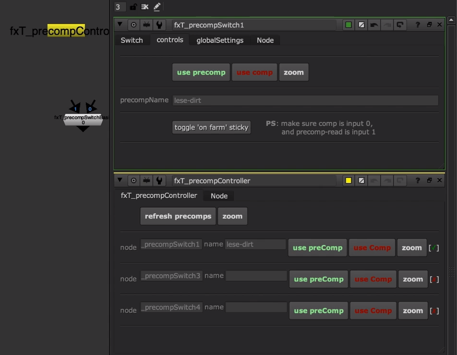Toggle the red indicator on the precompSwitch4 row
The image size is (457, 355).
[x=434, y=310]
